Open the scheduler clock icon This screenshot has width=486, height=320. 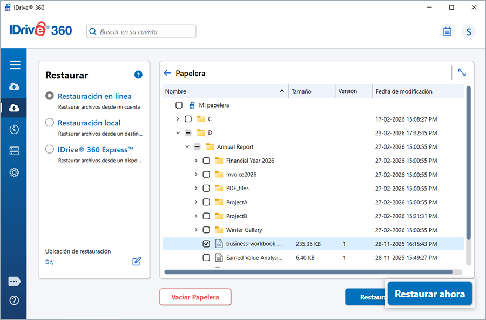coord(15,129)
